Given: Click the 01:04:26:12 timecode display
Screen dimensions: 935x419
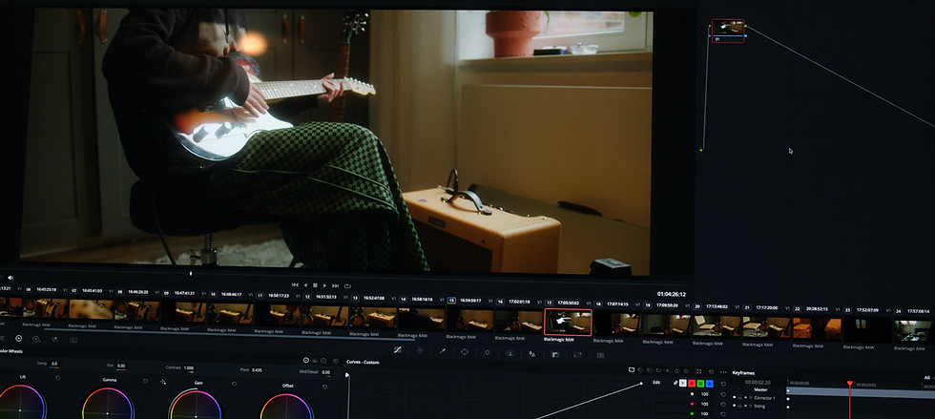Looking at the screenshot, I should [671, 294].
